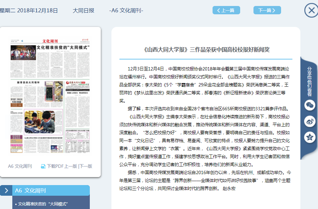Click the 分享给他们看看 share panel label
Screen dimensions: 318x209
click(309, 81)
